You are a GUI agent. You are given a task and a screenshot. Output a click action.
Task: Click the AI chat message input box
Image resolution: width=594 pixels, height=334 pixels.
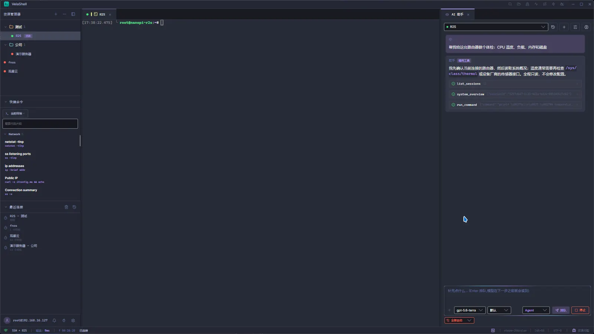coord(517,295)
